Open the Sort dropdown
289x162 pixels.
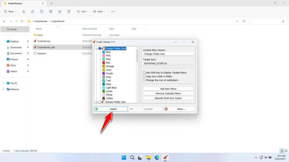[x=83, y=11]
